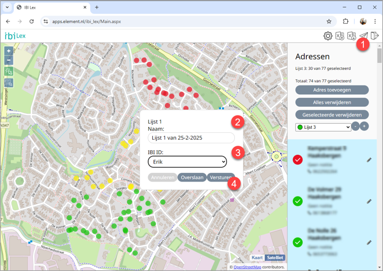The width and height of the screenshot is (383, 271).
Task: Edit the first address with pencil icon
Action: [369, 160]
